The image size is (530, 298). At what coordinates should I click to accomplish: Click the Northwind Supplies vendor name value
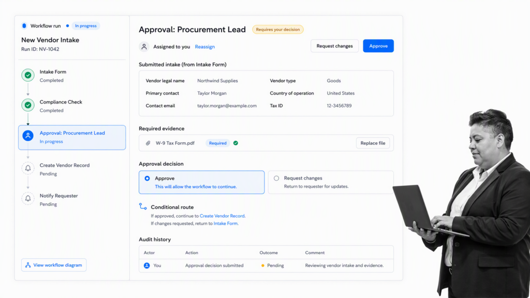click(218, 81)
